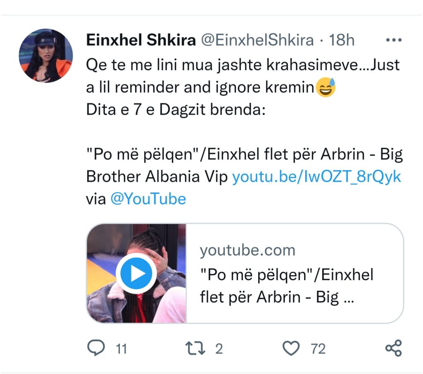
Task: Click the youtube.com domain text in the card
Action: pyautogui.click(x=247, y=250)
